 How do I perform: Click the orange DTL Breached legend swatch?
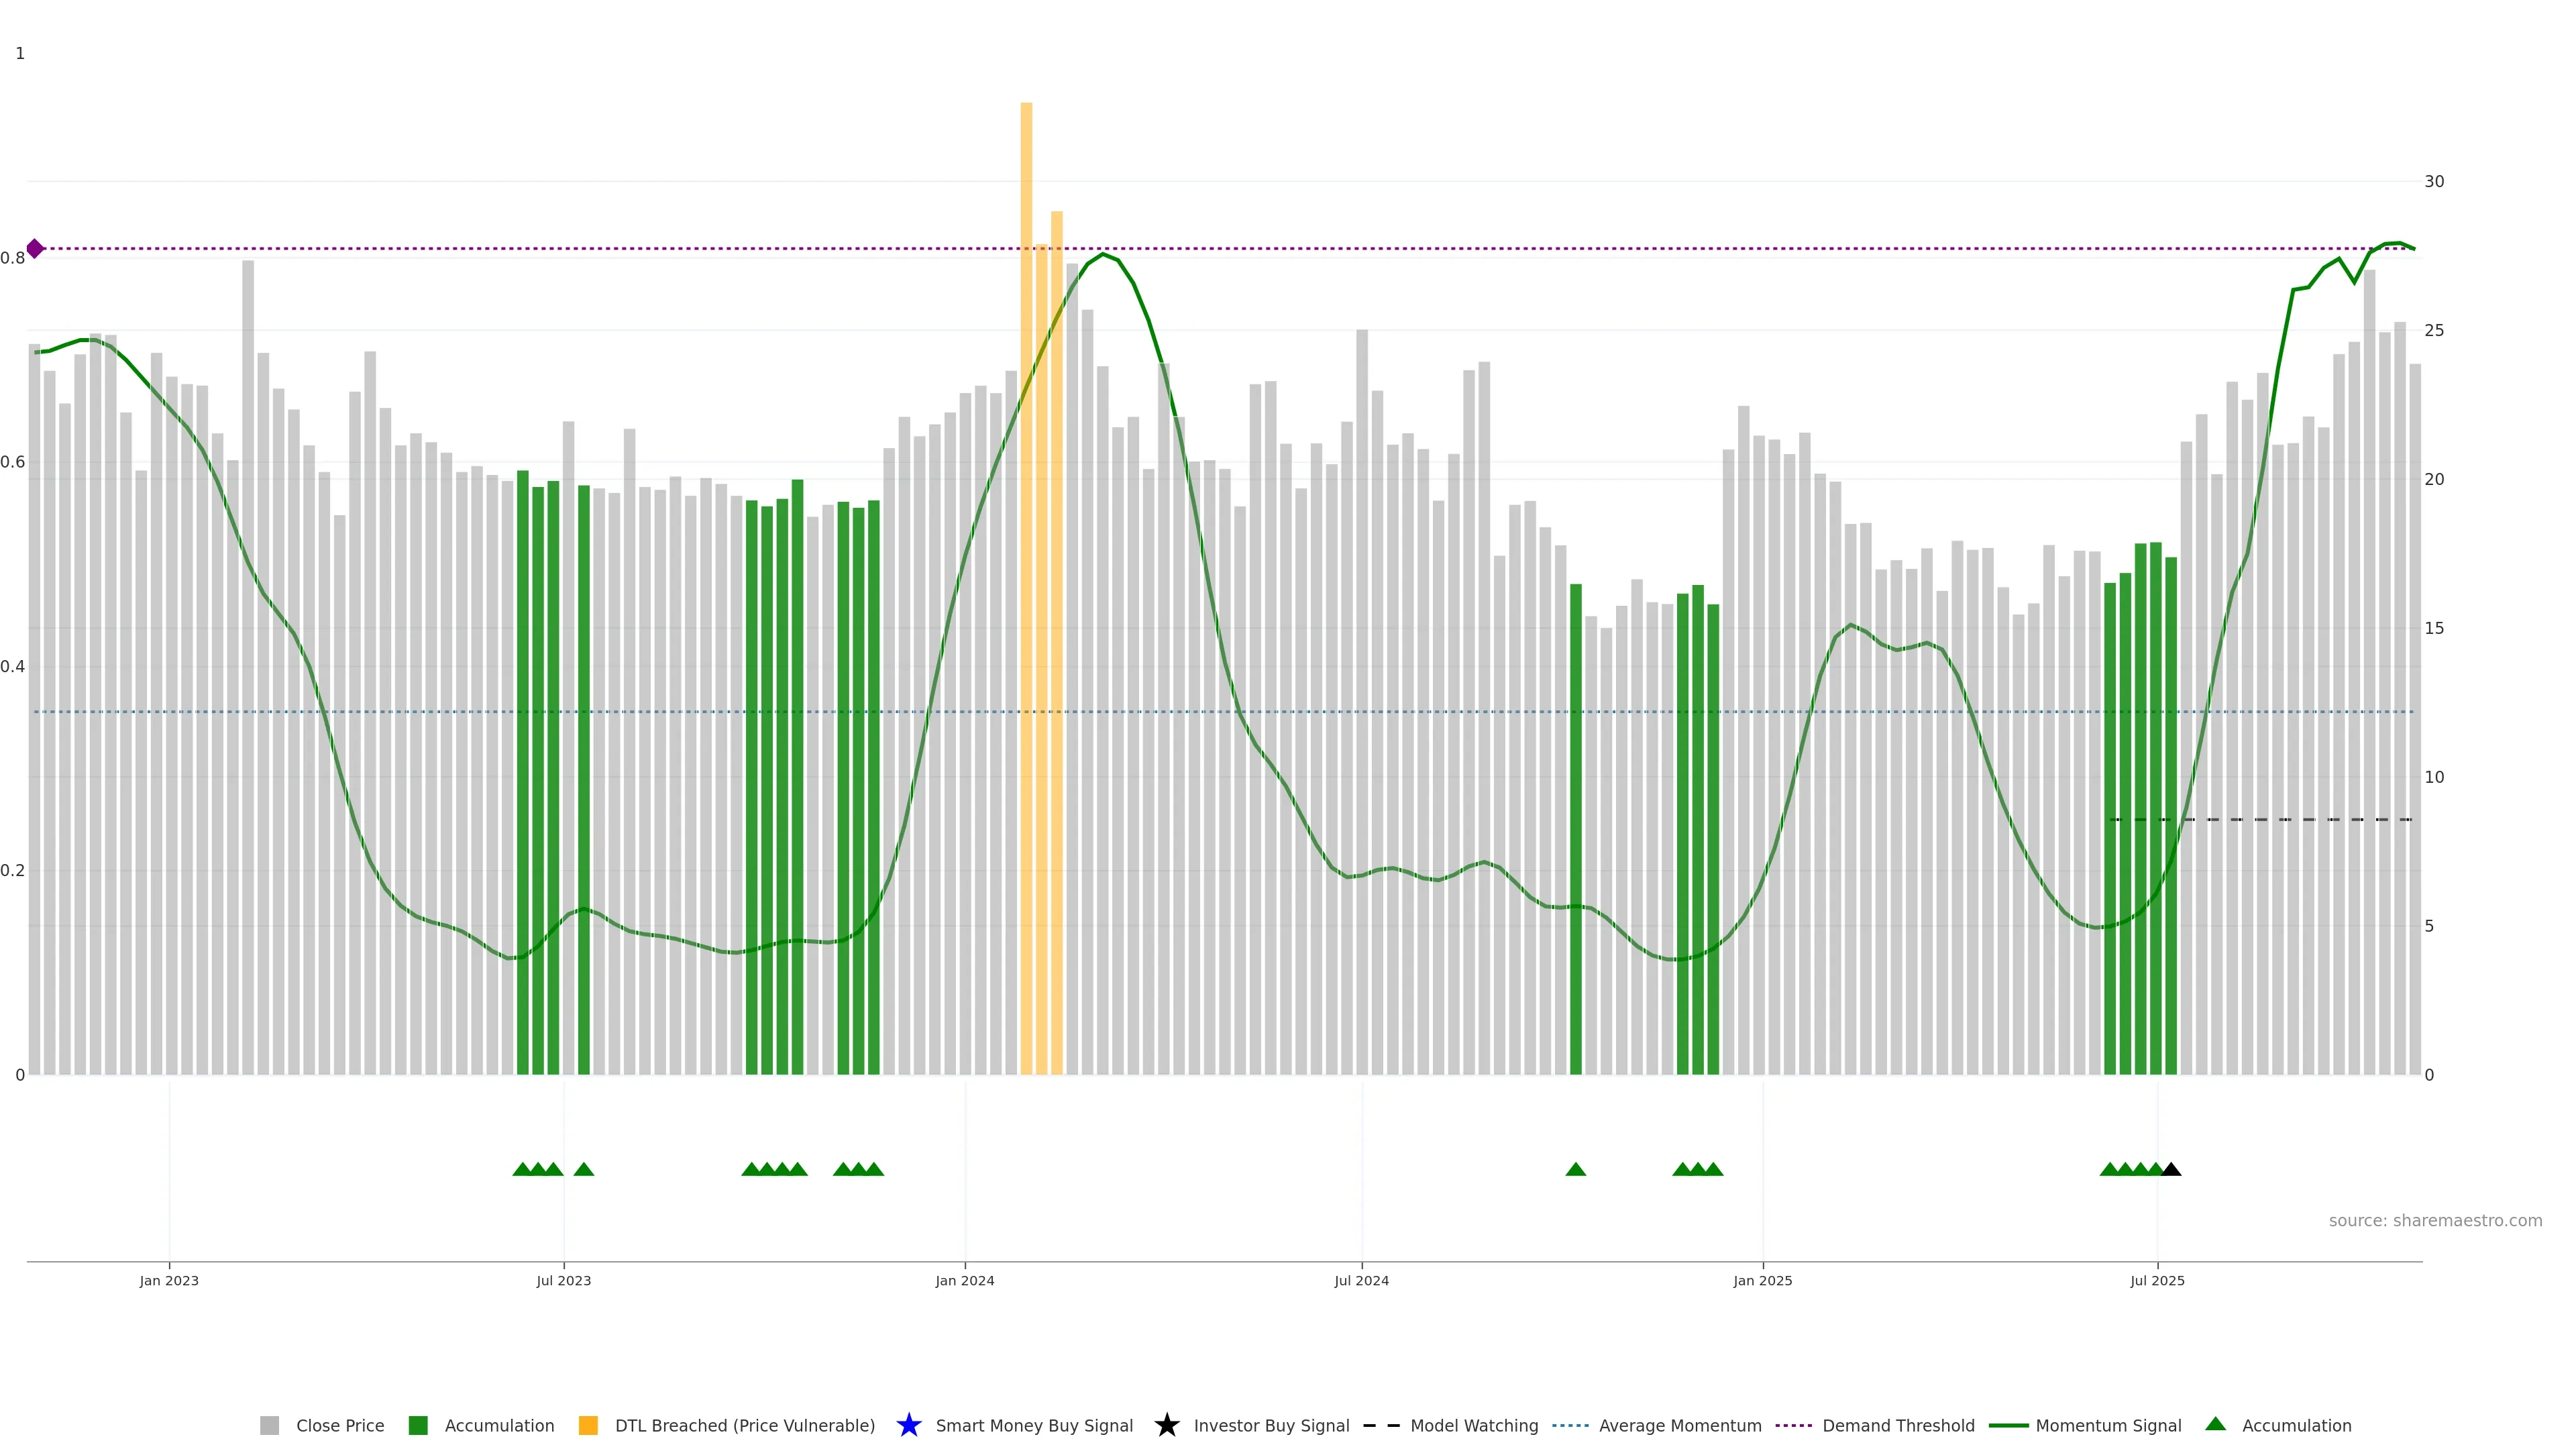coord(588,1425)
